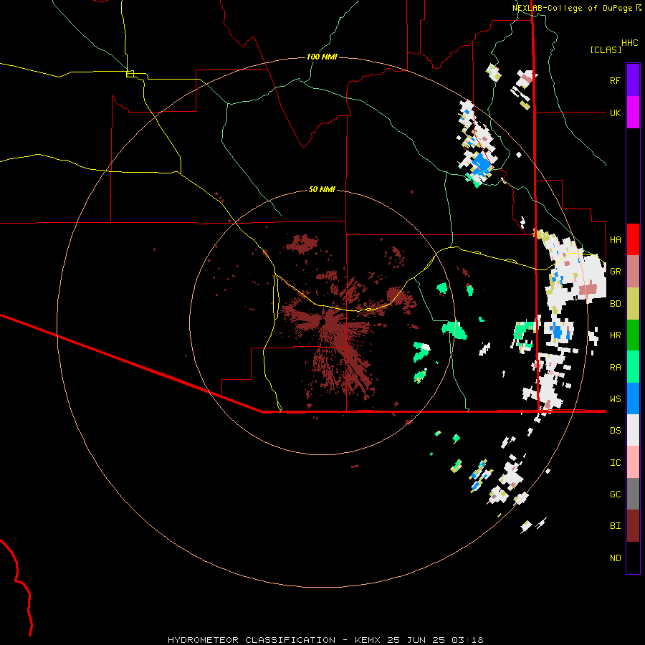Viewport: 645px width, 645px height.
Task: Click the 'HHC' product label
Action: (x=629, y=43)
